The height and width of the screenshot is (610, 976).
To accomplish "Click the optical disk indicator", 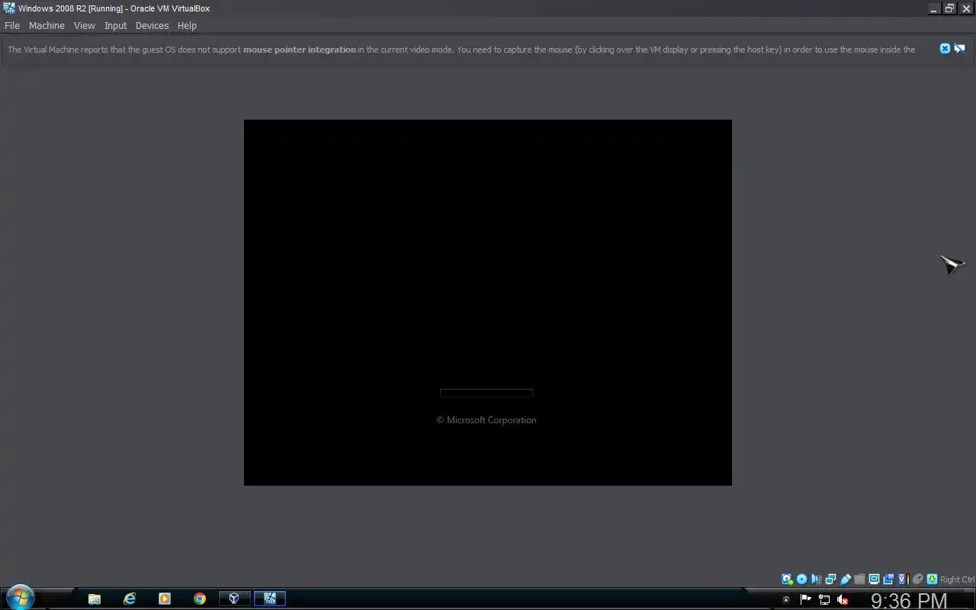I will 801,579.
